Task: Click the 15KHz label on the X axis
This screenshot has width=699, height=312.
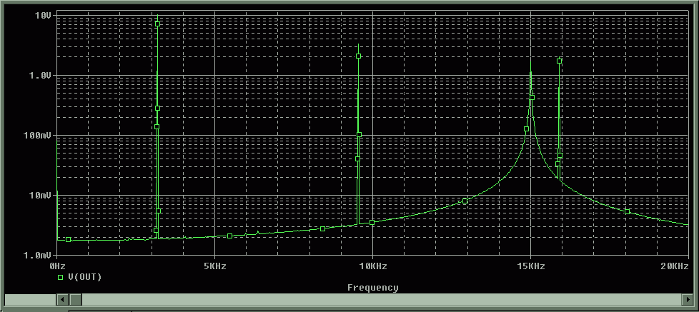Action: (x=530, y=266)
